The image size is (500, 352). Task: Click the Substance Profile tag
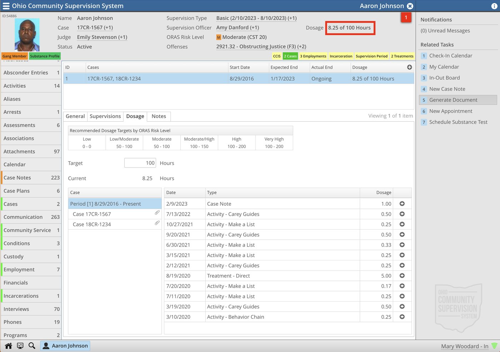coord(45,56)
